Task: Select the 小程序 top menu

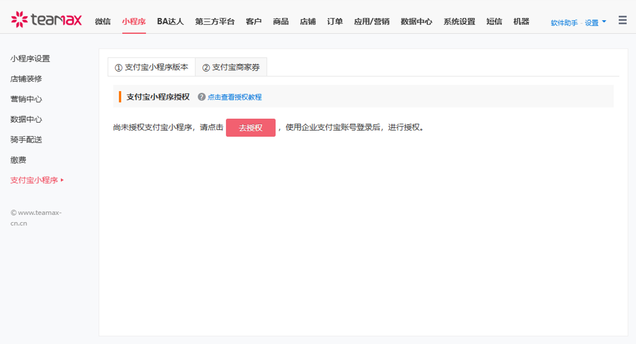Action: tap(134, 21)
